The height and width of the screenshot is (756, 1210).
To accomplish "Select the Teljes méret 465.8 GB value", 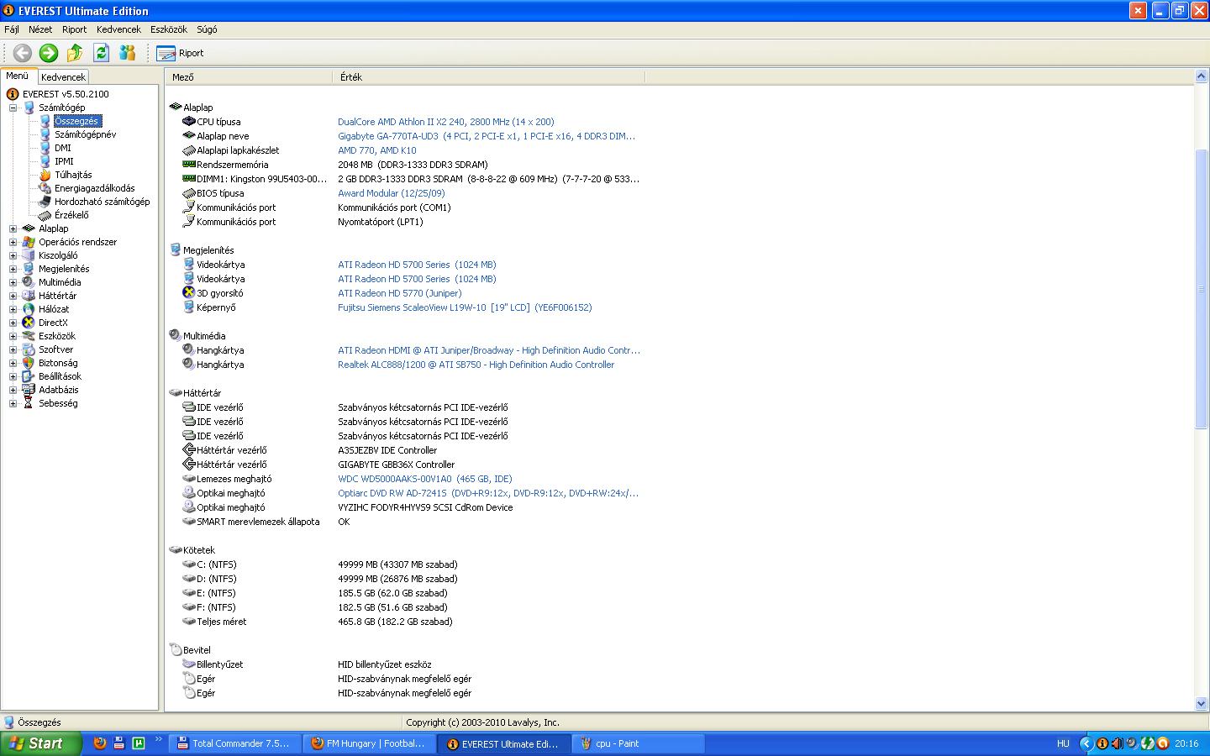I will coord(395,622).
